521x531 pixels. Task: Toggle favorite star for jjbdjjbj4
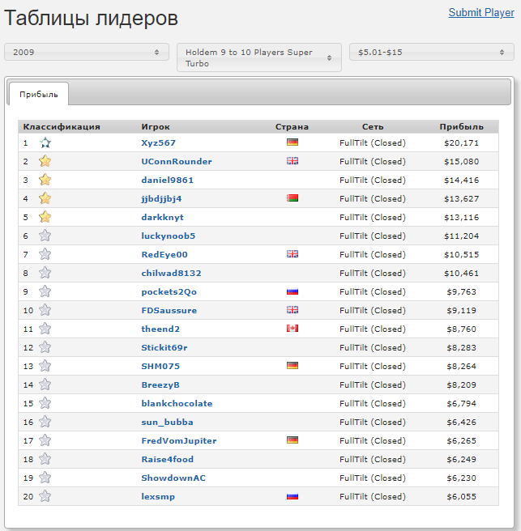tap(45, 198)
